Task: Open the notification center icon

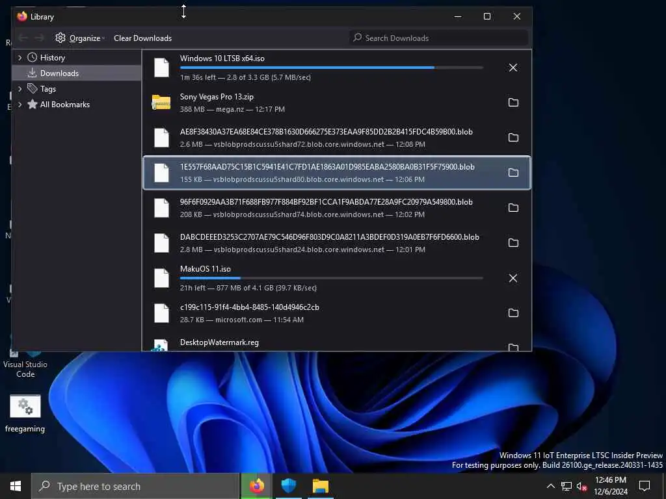Action: click(x=645, y=486)
